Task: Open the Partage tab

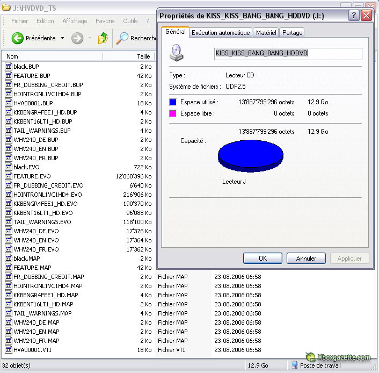Action: click(x=292, y=33)
